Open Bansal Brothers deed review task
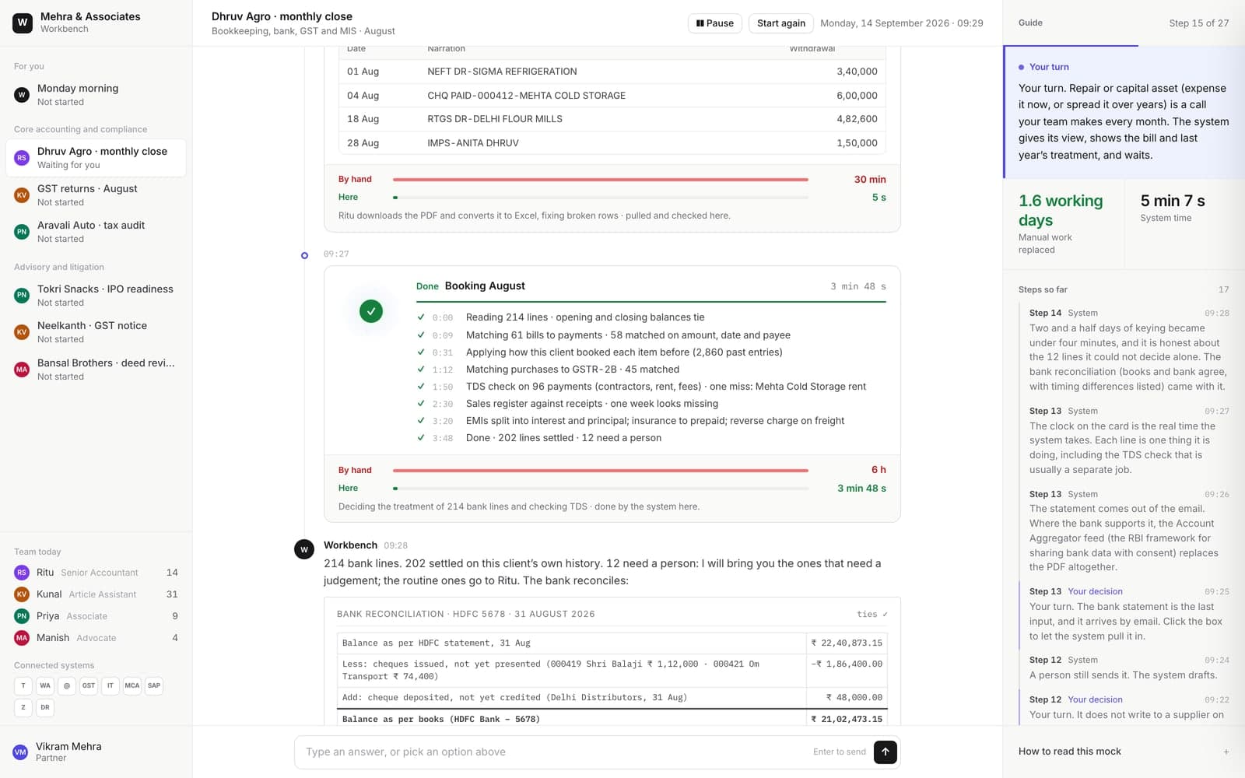This screenshot has width=1245, height=778. click(96, 370)
